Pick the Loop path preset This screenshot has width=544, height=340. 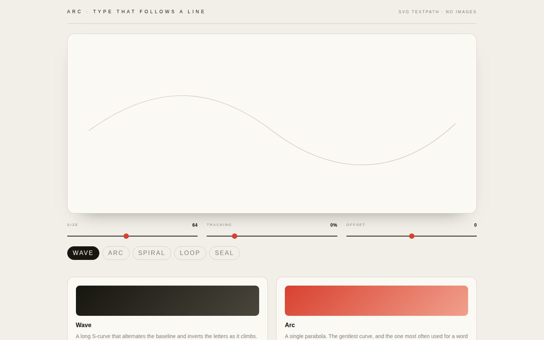point(190,253)
